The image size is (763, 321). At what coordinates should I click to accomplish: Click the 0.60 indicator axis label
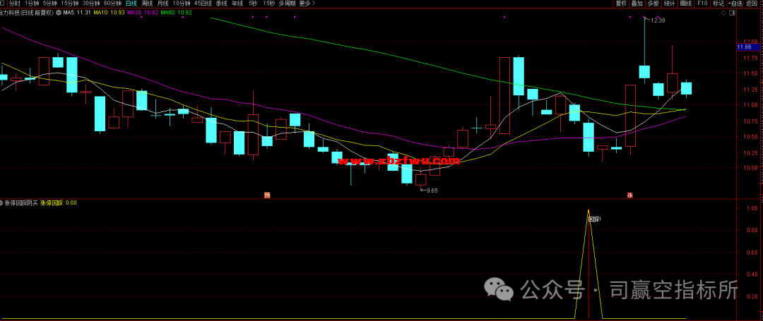click(752, 253)
